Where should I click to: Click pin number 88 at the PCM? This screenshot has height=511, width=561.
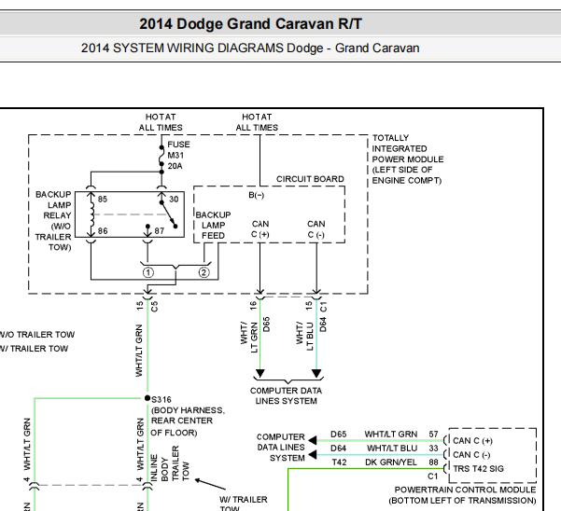433,462
